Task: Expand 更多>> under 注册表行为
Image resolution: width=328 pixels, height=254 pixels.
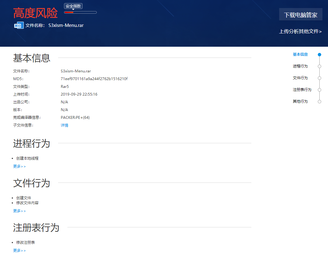Action: [19, 250]
